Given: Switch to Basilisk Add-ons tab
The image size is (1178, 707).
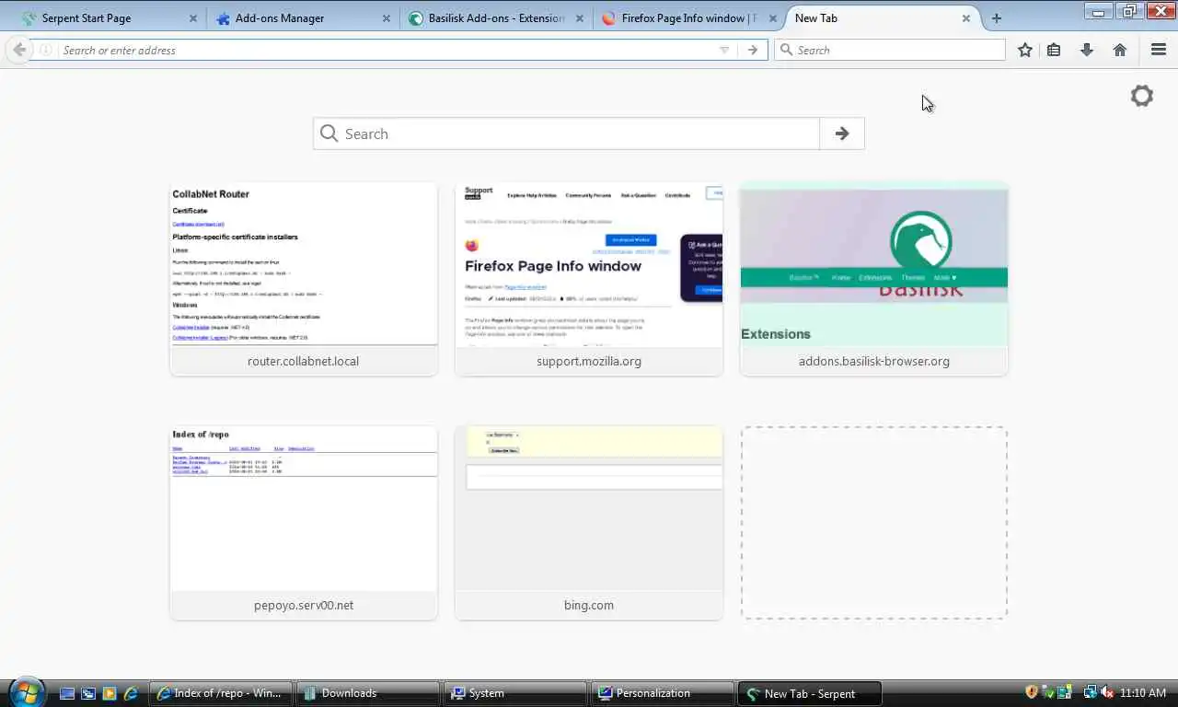Looking at the screenshot, I should pyautogui.click(x=494, y=18).
